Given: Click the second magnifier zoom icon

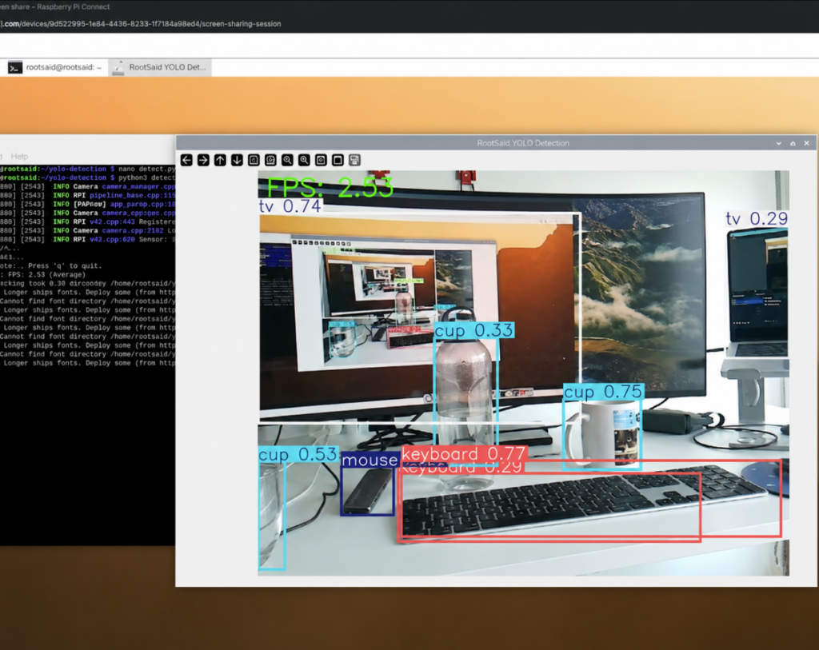Looking at the screenshot, I should pyautogui.click(x=304, y=160).
